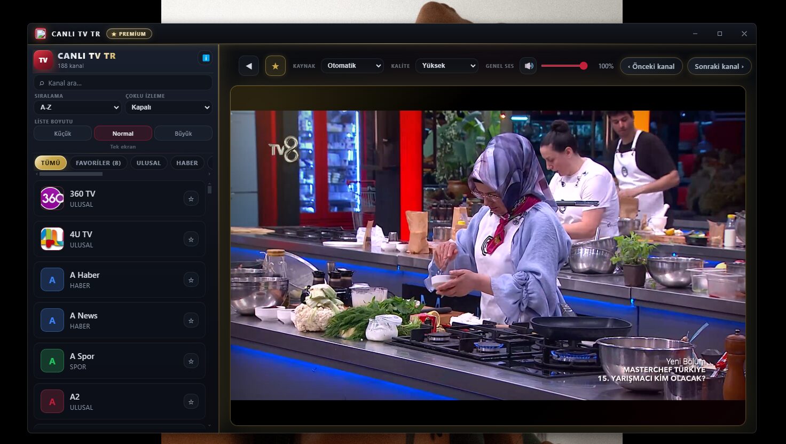Set list size to Normal

point(123,133)
